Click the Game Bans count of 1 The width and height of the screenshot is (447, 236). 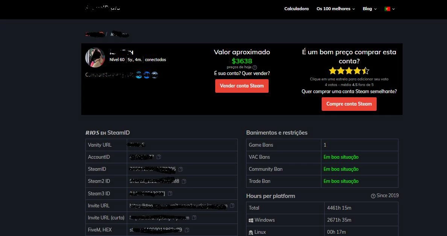click(x=325, y=145)
